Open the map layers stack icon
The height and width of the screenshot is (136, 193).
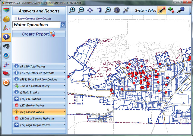pos(6,10)
